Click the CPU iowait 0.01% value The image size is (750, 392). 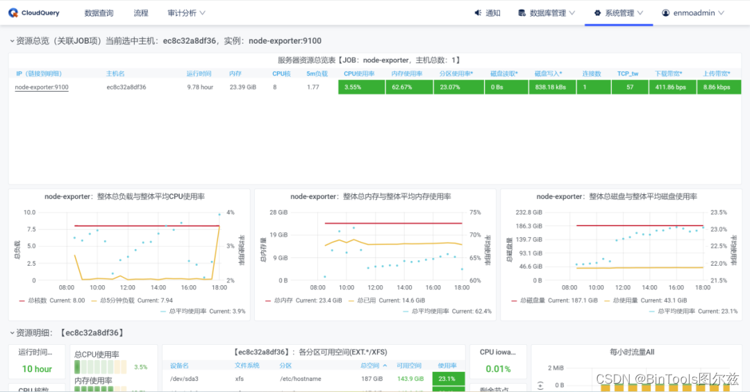(x=498, y=369)
